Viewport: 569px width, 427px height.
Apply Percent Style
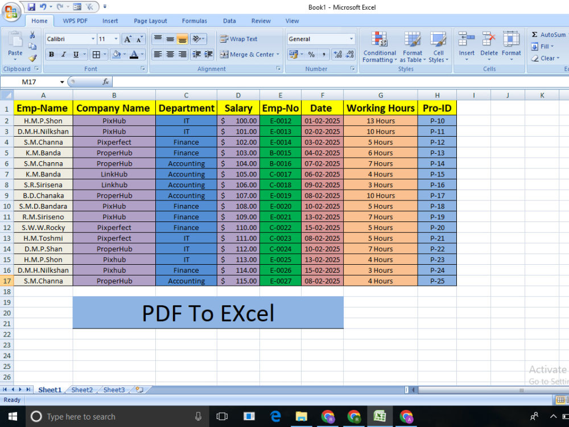(311, 55)
